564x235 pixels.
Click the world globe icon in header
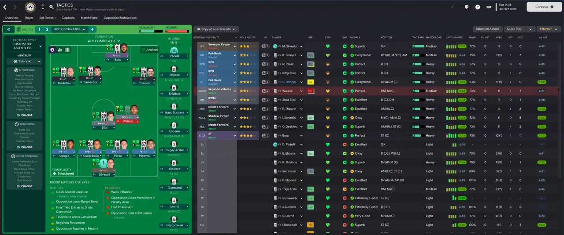click(467, 7)
